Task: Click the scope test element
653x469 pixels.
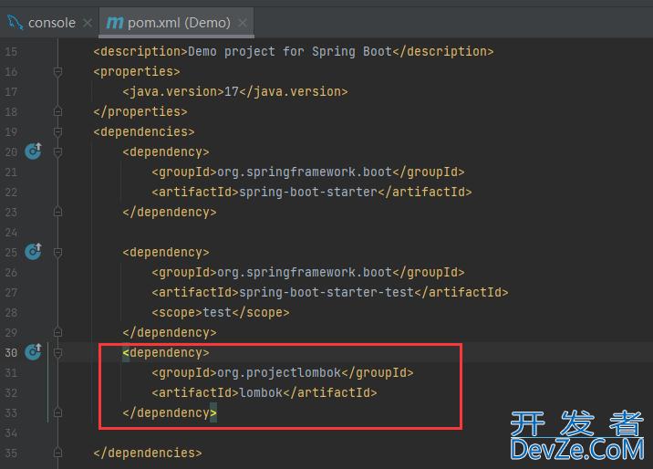Action: pyautogui.click(x=221, y=312)
